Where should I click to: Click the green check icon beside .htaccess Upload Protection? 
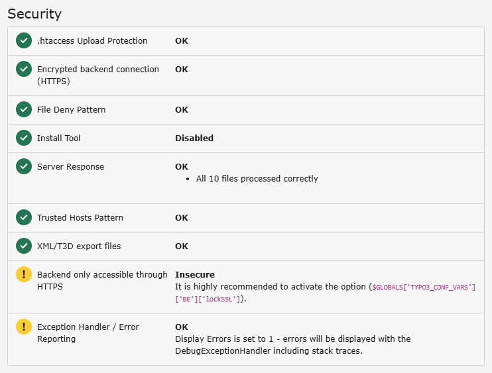tap(24, 41)
